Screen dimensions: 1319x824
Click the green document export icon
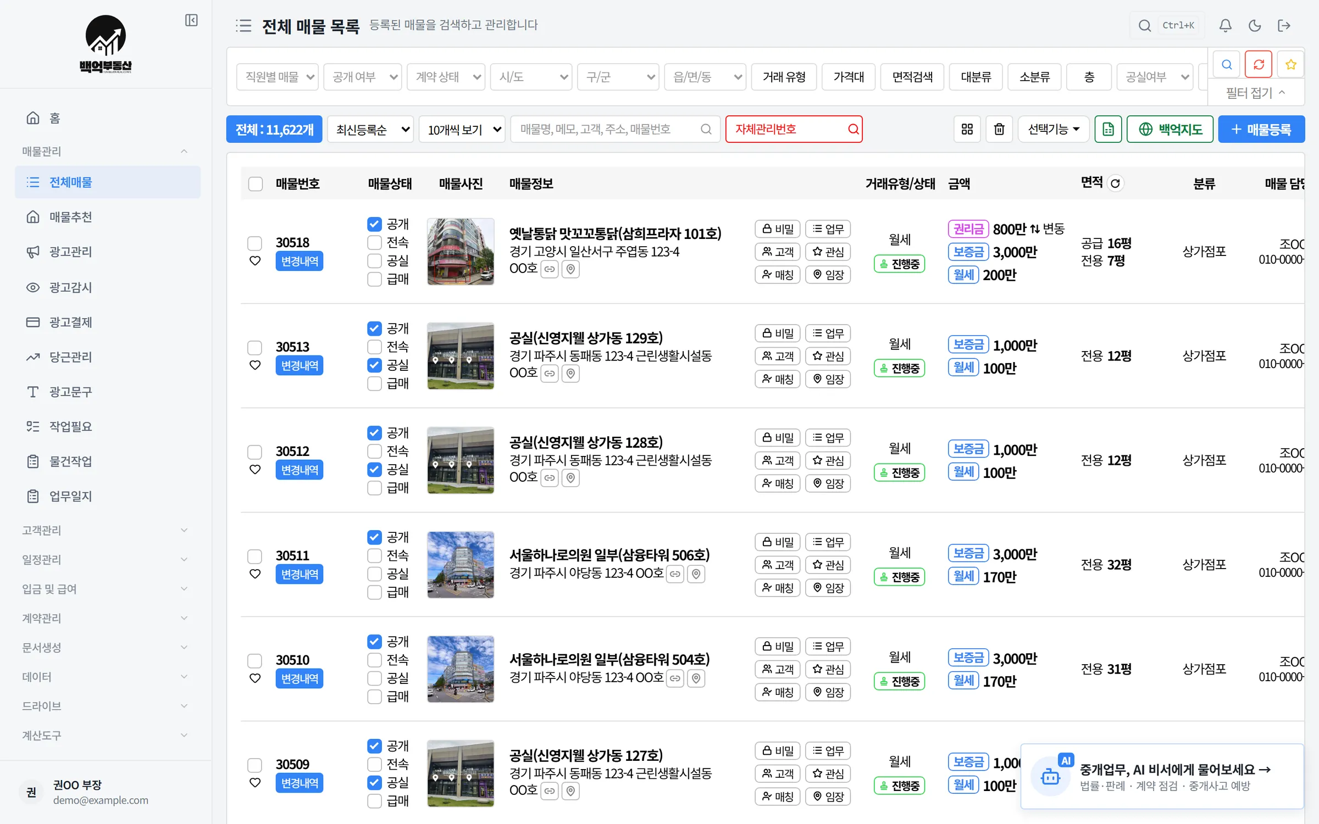1108,129
